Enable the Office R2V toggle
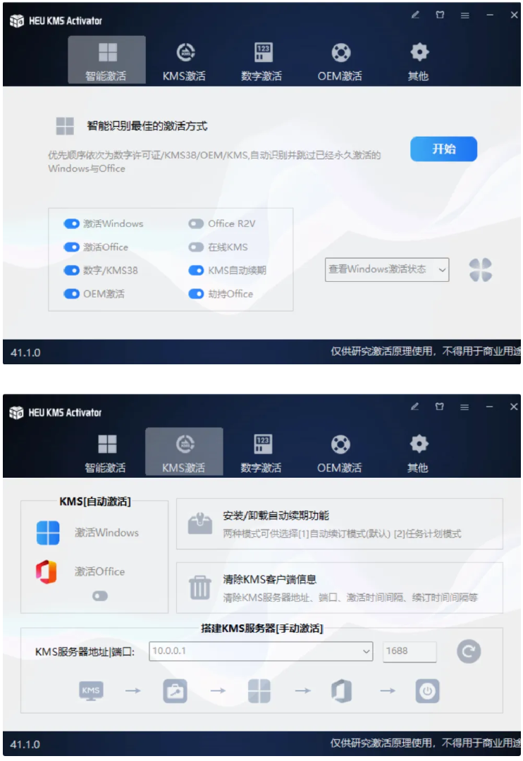 click(x=196, y=224)
